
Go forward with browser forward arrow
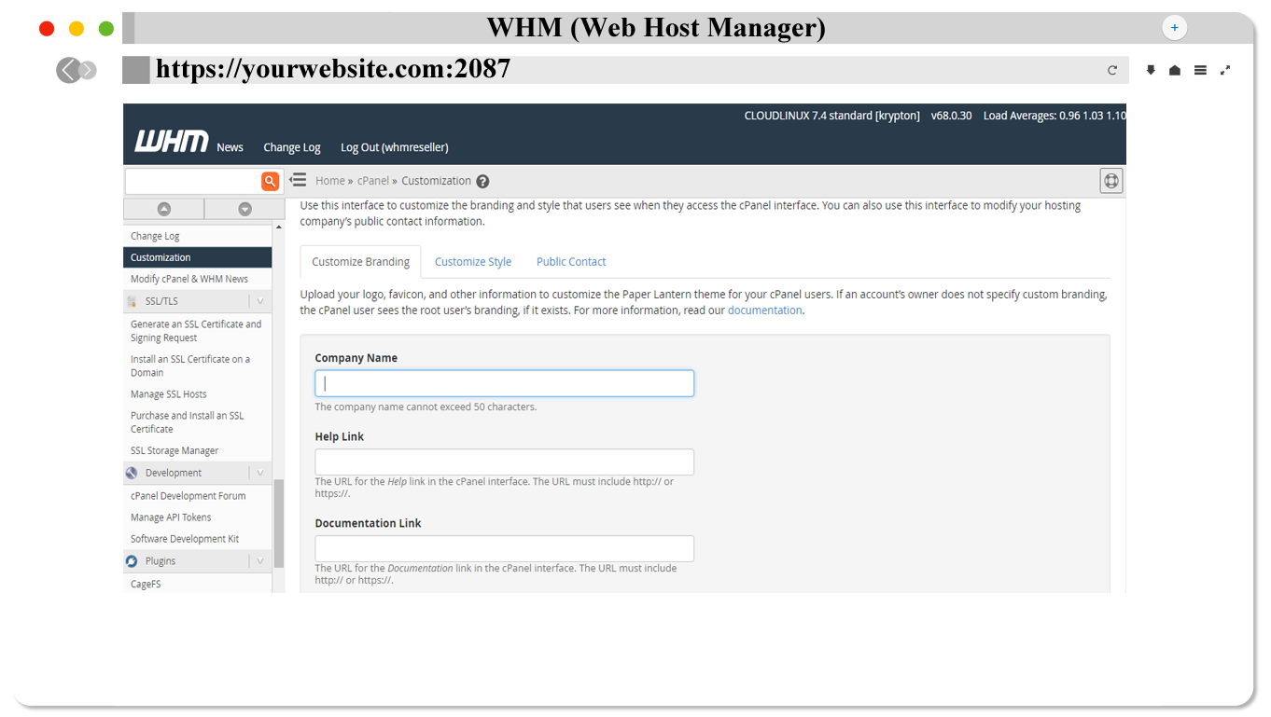[88, 70]
